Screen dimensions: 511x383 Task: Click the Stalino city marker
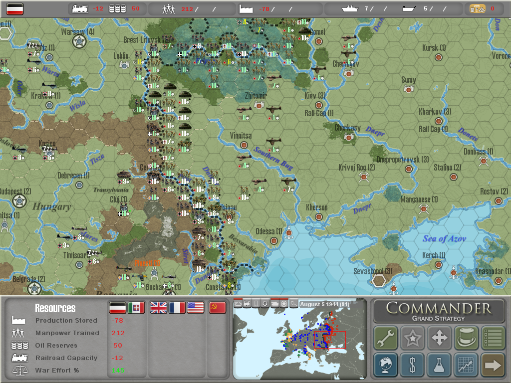[x=453, y=177]
